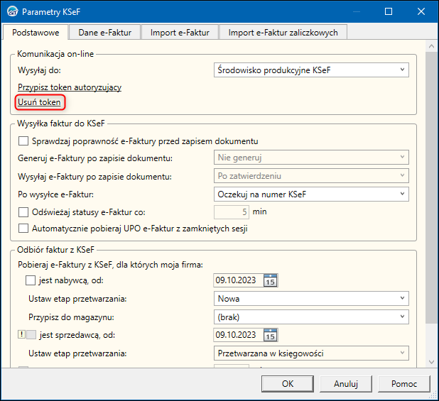Click the vertical scrollbar thumb
The width and height of the screenshot is (439, 401).
point(431,187)
